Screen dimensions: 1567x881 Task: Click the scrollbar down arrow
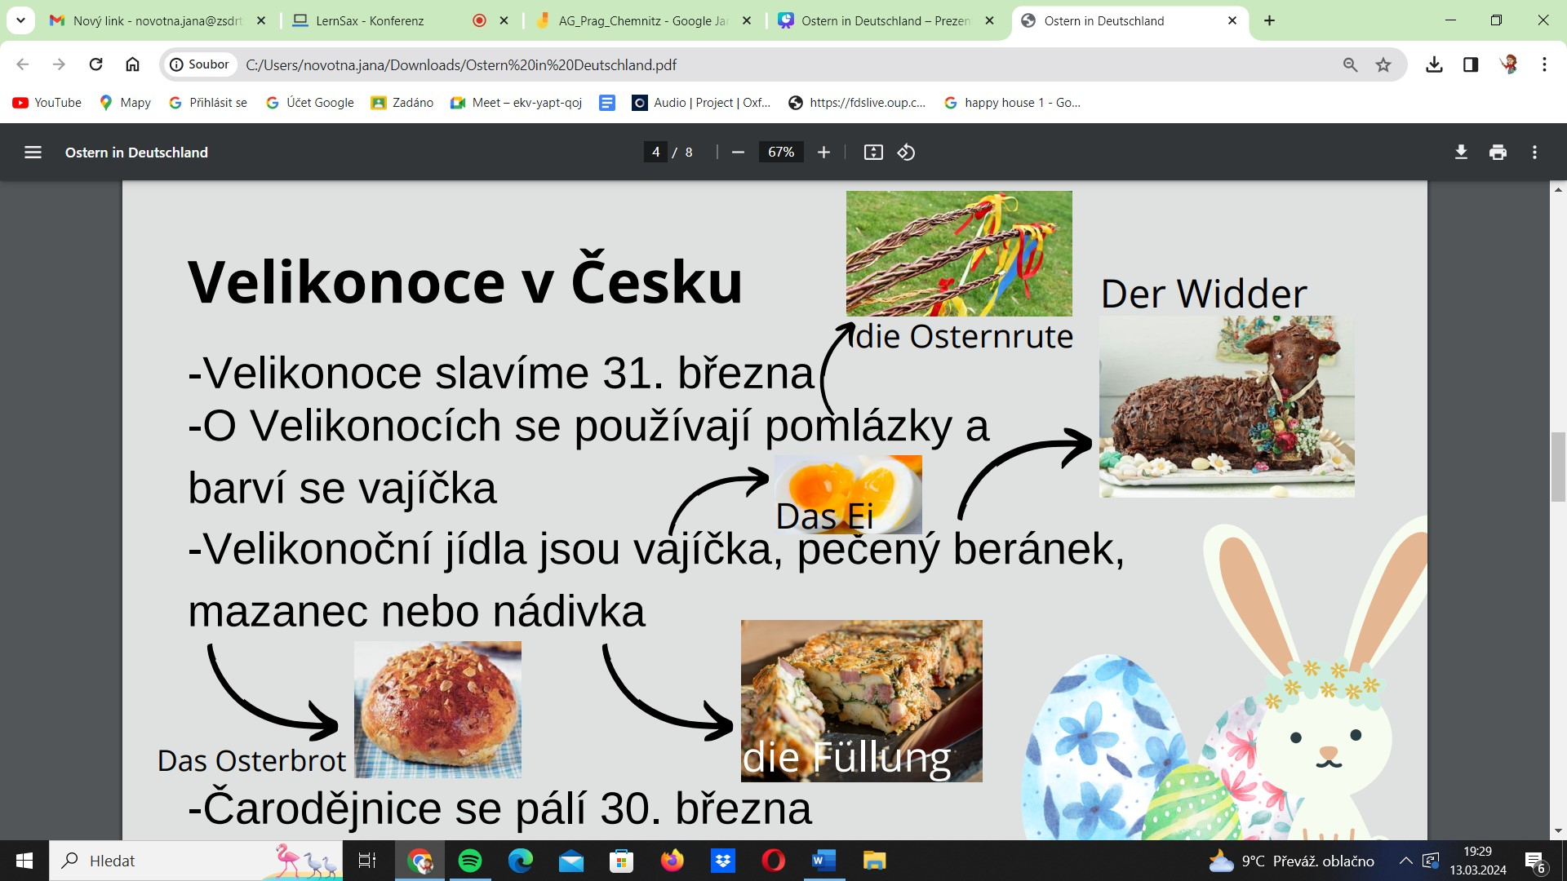click(x=1558, y=831)
